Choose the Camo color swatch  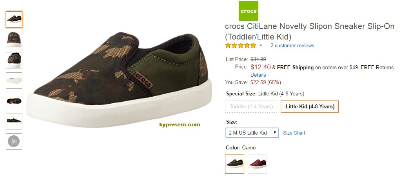(234, 164)
